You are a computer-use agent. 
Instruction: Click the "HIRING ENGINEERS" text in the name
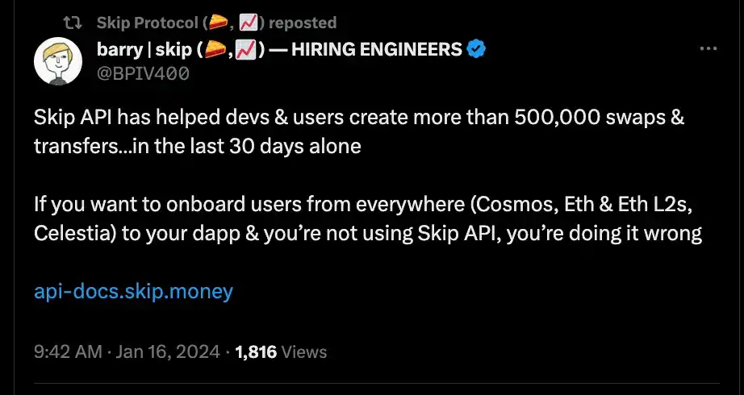pos(376,50)
